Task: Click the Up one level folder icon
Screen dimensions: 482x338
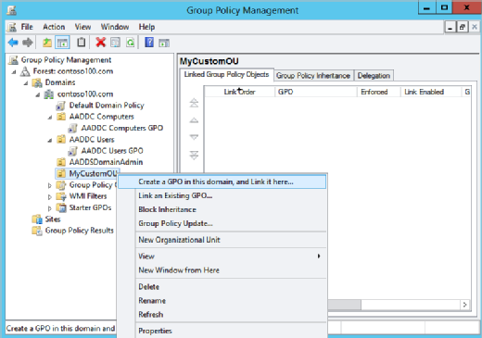Action: click(x=47, y=43)
